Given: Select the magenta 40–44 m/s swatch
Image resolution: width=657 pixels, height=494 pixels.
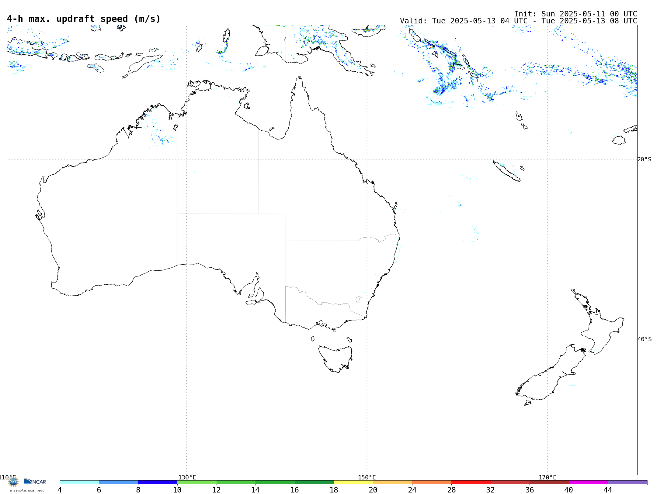Looking at the screenshot, I should [588, 482].
